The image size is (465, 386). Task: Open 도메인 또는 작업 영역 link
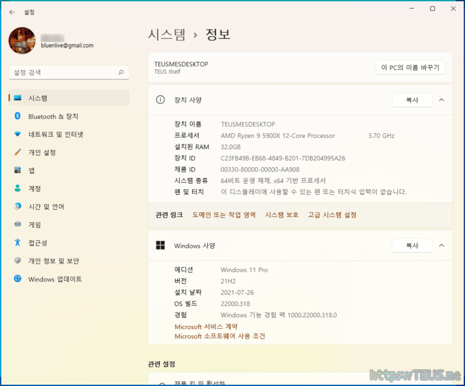(x=224, y=215)
